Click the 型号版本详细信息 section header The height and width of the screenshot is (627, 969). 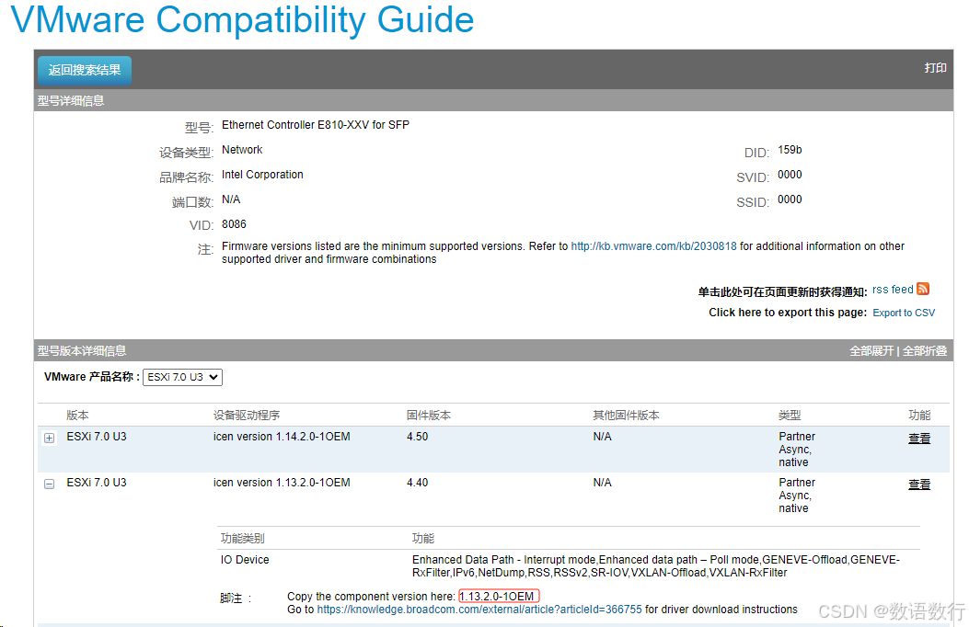(82, 351)
